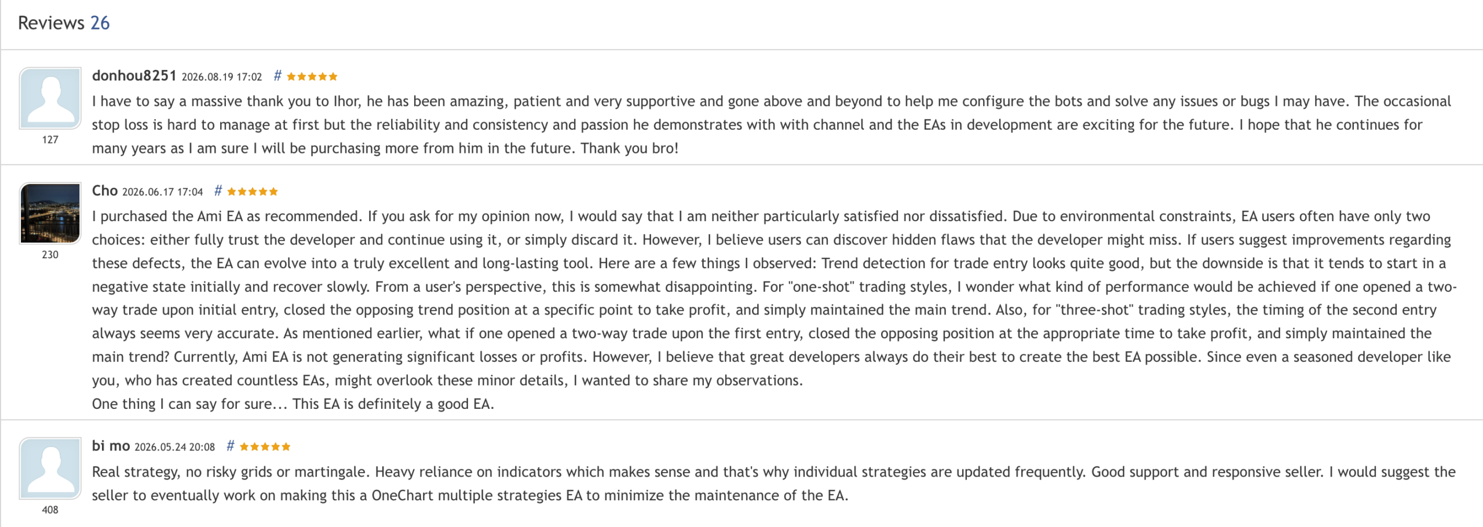Click the 2026.06.17 17:04 review timestamp
1483x527 pixels.
tap(163, 192)
